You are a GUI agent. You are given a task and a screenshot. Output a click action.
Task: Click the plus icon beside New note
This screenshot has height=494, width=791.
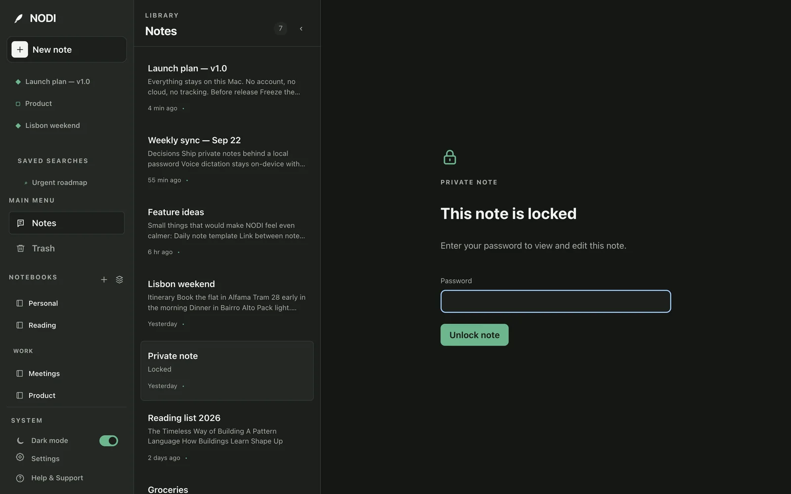(x=20, y=49)
